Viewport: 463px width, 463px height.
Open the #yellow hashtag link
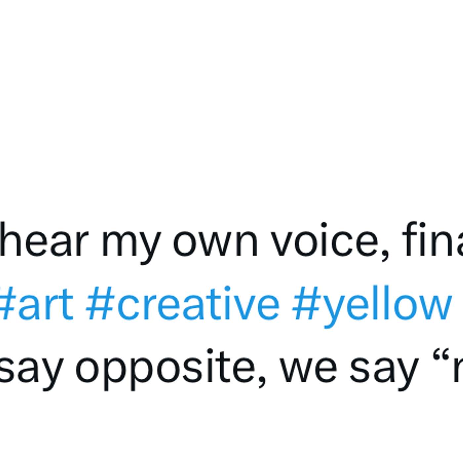371,307
